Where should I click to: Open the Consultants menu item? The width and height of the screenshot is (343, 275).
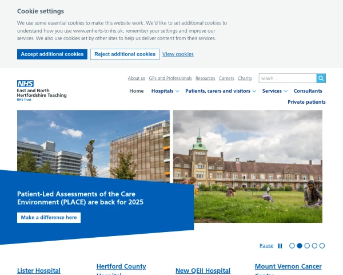coord(308,91)
